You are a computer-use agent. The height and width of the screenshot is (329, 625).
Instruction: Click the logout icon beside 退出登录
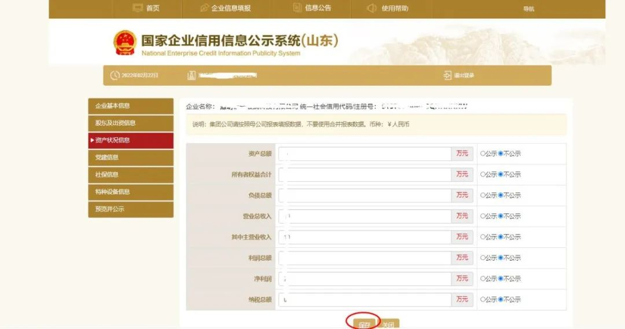click(447, 75)
